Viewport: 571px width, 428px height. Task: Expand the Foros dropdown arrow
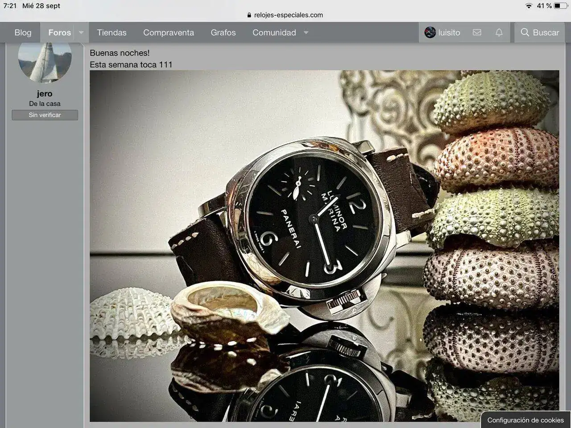[81, 33]
